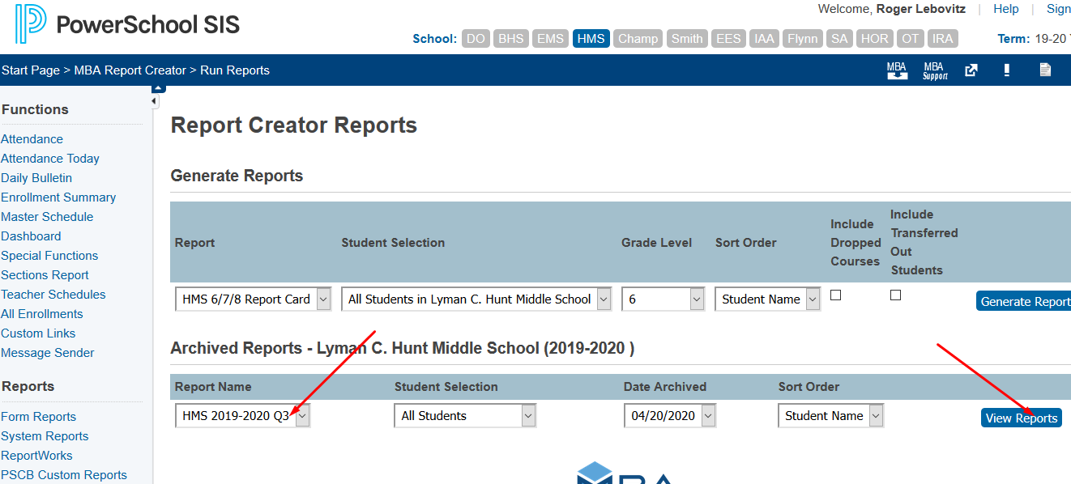
Task: Open the HMS 6/7/8 Report Card dropdown
Action: pyautogui.click(x=254, y=299)
